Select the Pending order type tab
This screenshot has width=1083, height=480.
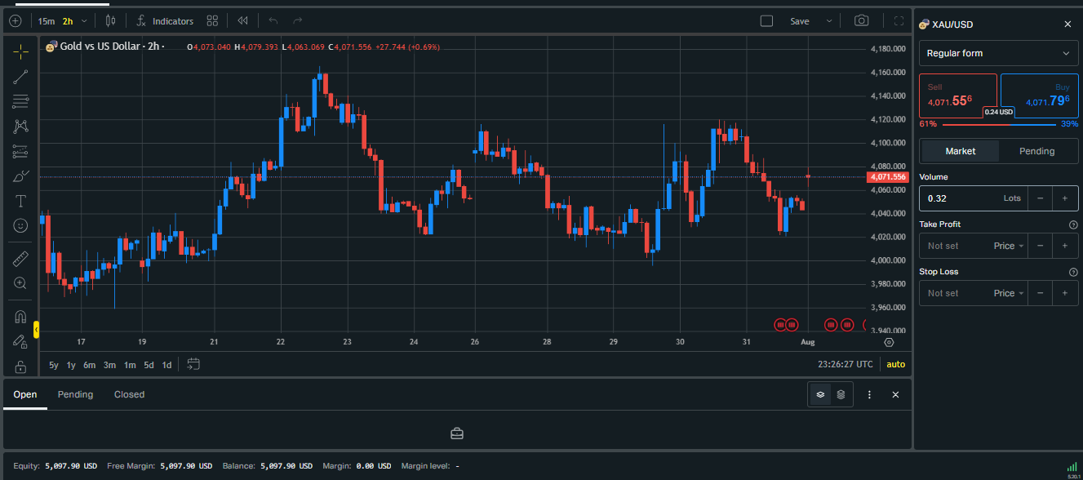1037,151
